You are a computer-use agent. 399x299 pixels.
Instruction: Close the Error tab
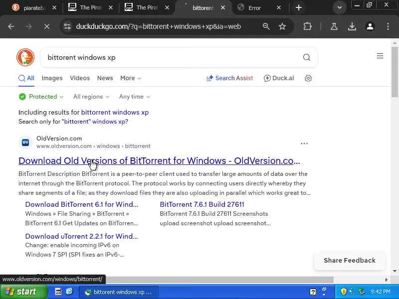click(279, 7)
